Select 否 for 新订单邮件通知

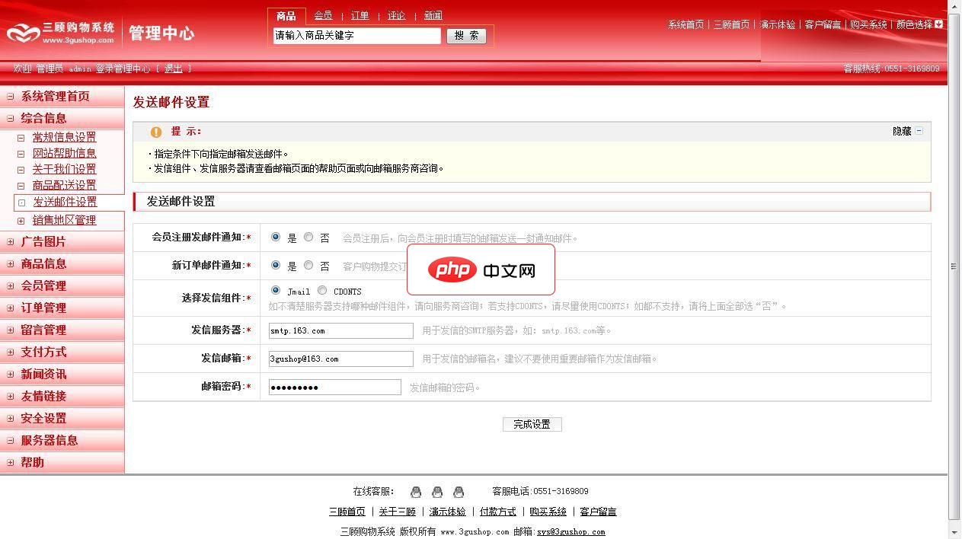[x=308, y=266]
